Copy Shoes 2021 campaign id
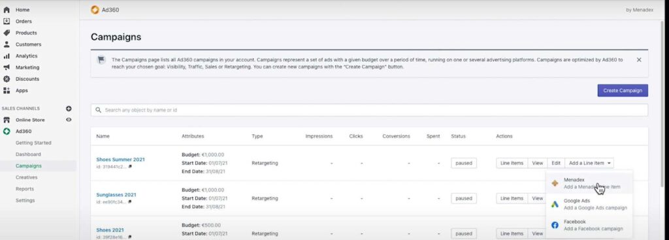669x240 pixels. [130, 237]
